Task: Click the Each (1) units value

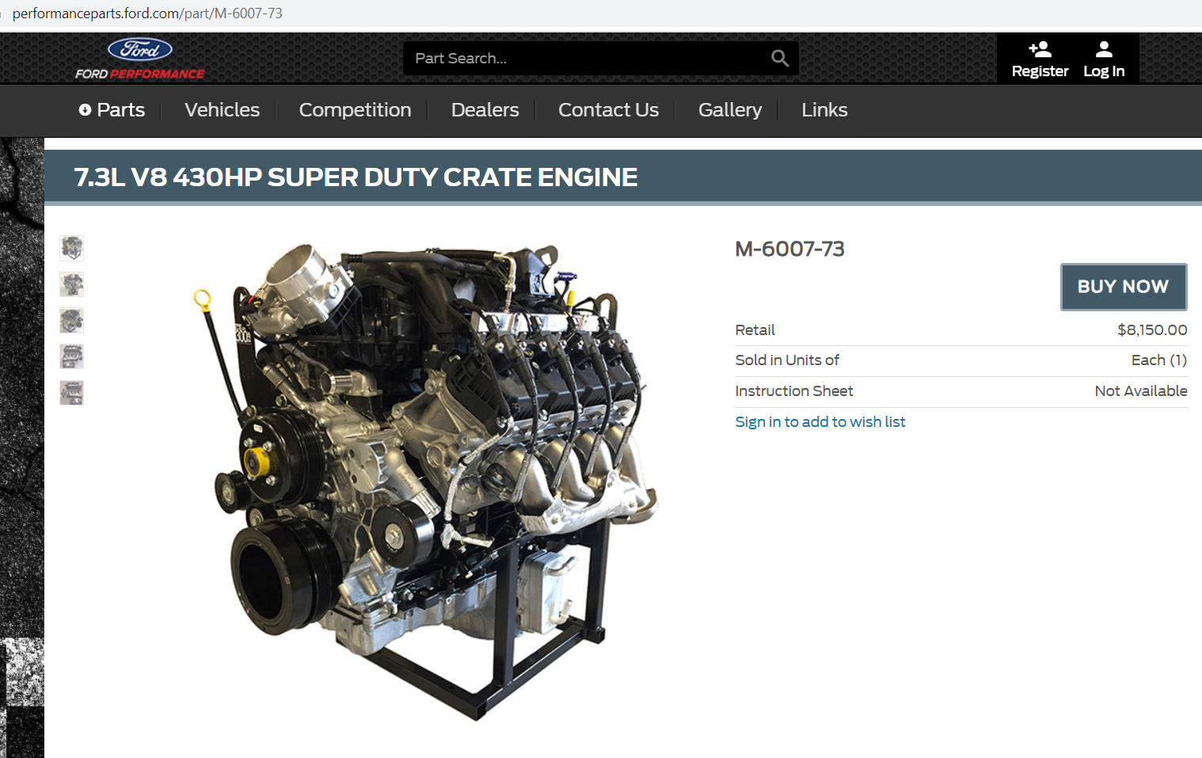Action: [x=1159, y=360]
